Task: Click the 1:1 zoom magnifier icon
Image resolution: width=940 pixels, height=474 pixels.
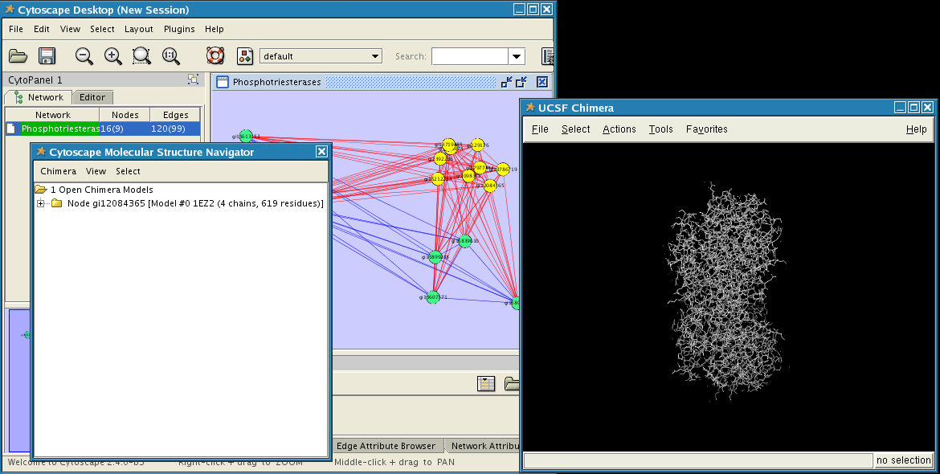Action: tap(170, 56)
